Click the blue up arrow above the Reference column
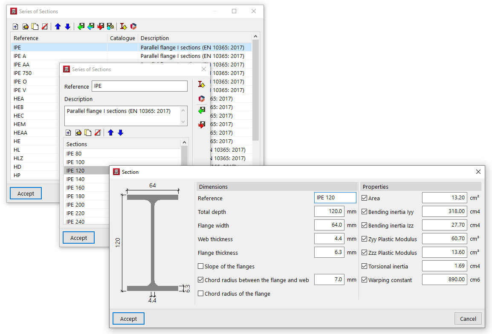 tap(58, 26)
